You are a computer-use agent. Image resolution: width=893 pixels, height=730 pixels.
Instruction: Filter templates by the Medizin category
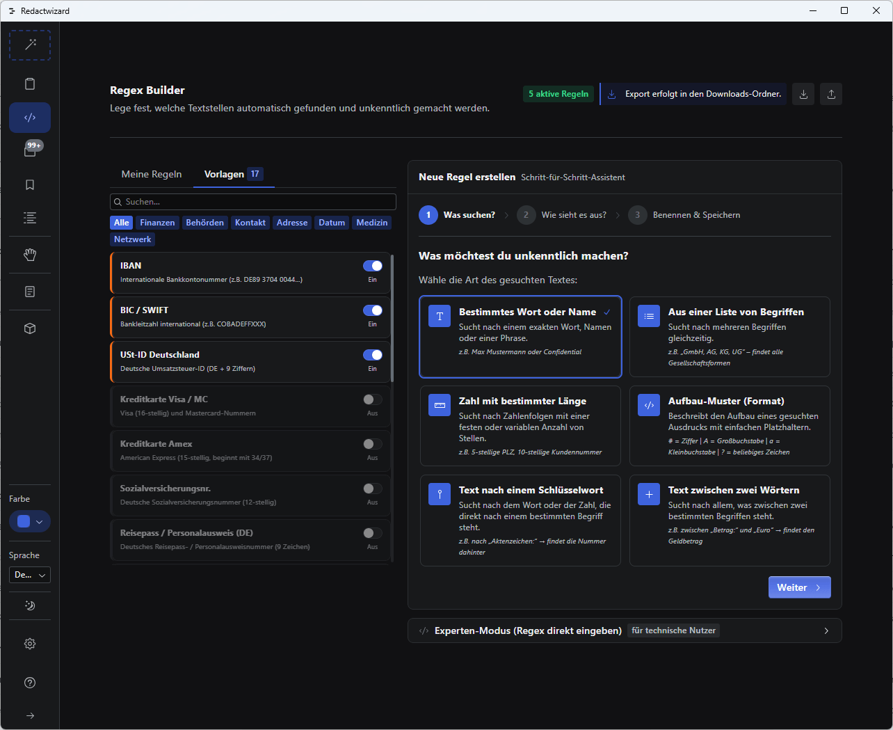pos(372,223)
